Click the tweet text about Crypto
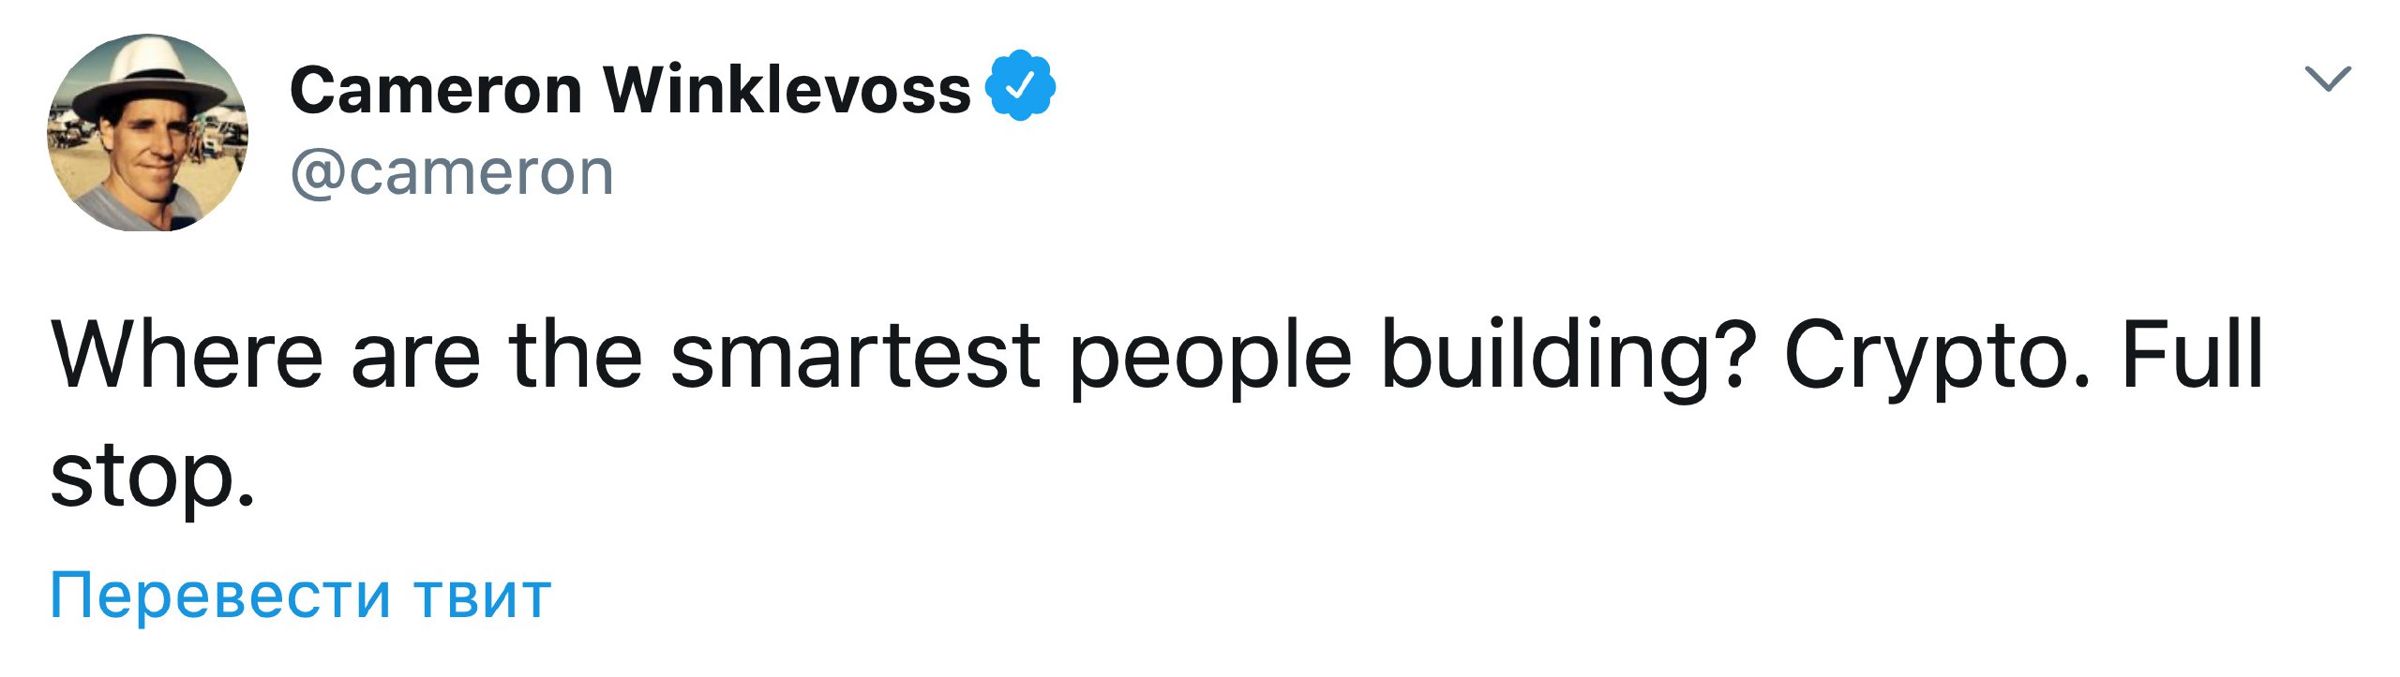 [x=1157, y=356]
